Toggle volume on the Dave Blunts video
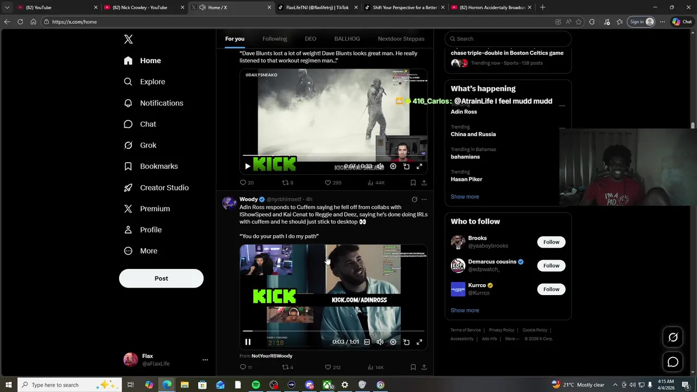697x392 pixels. point(380,167)
